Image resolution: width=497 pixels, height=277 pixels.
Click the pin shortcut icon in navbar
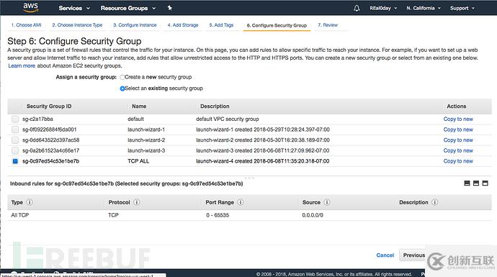pos(169,8)
